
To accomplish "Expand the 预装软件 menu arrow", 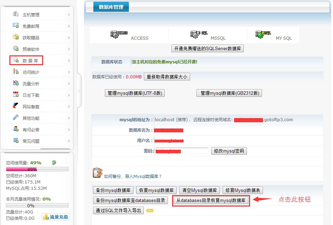I will pos(69,49).
